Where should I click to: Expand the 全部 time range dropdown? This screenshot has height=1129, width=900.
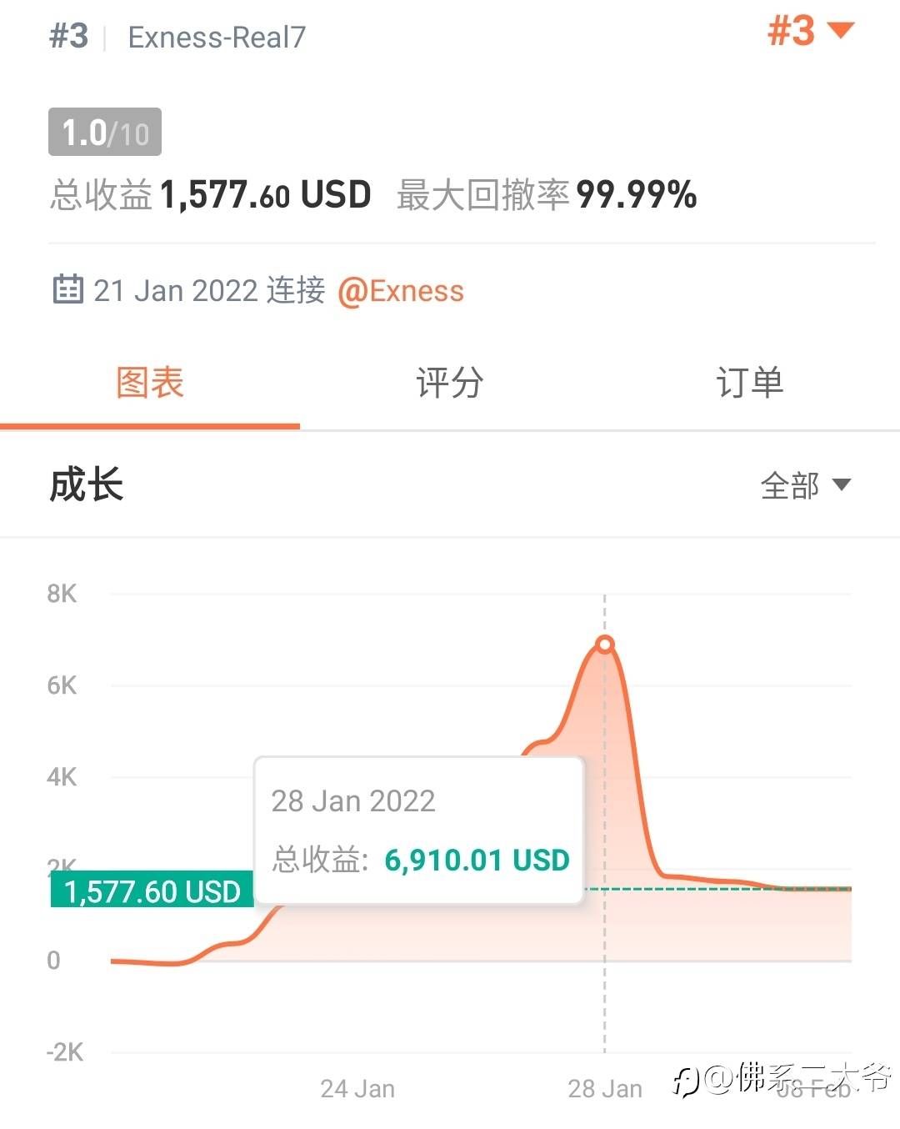click(x=805, y=485)
